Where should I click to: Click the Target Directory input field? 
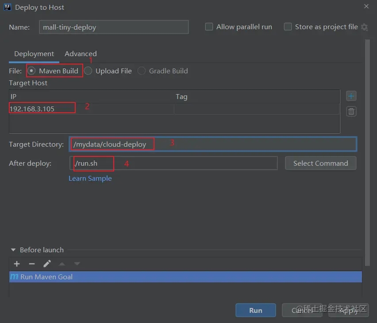click(213, 144)
